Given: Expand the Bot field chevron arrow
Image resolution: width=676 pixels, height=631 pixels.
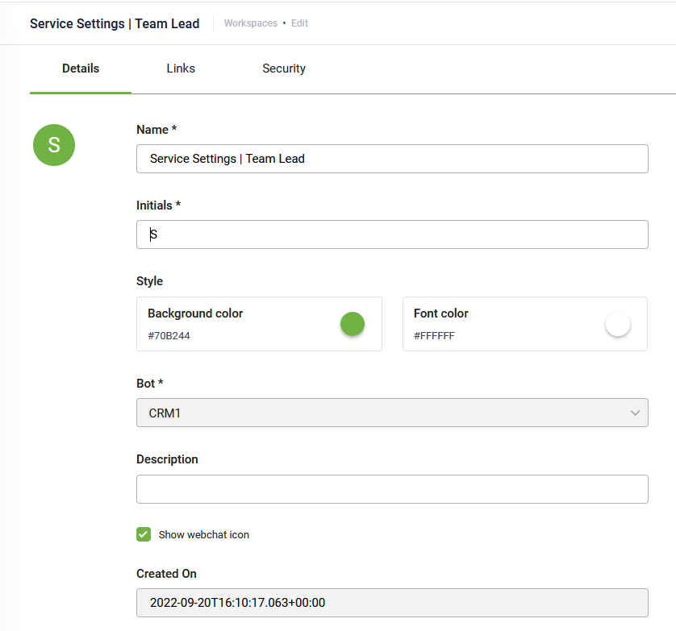Looking at the screenshot, I should 633,413.
